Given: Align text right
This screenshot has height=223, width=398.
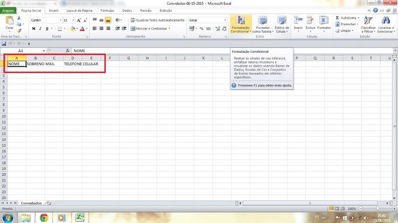Looking at the screenshot, I should (x=108, y=28).
